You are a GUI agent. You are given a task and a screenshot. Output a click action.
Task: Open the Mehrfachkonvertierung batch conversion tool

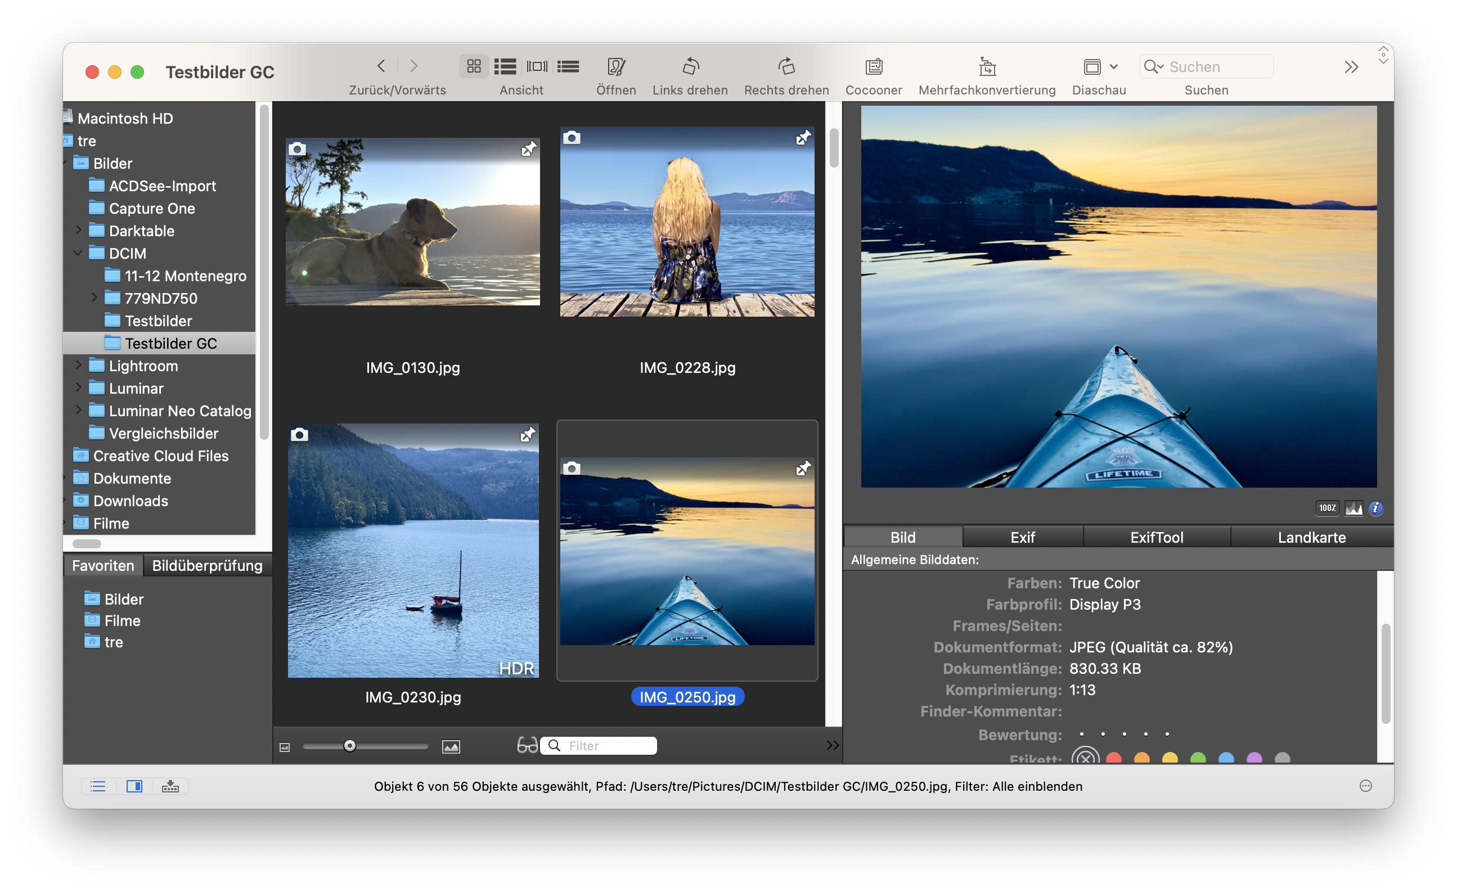[x=986, y=67]
